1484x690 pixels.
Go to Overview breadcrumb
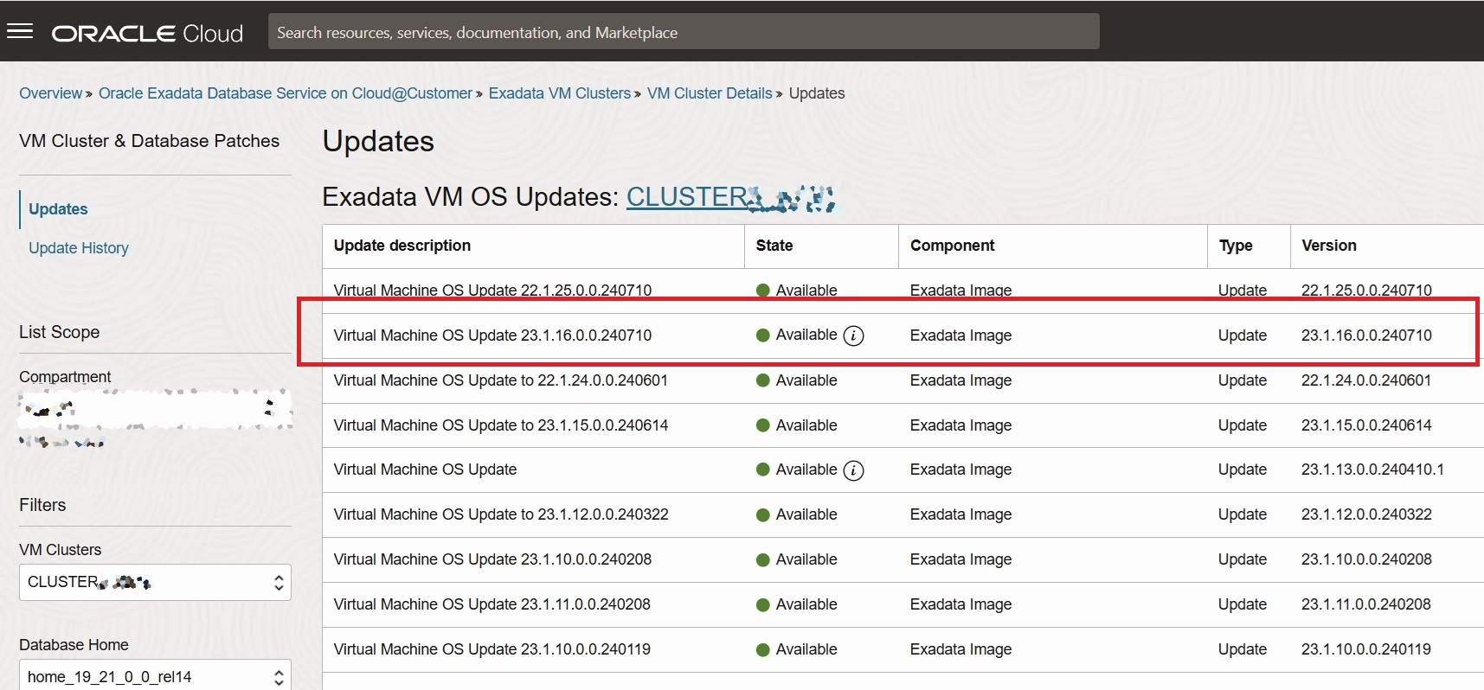[51, 93]
